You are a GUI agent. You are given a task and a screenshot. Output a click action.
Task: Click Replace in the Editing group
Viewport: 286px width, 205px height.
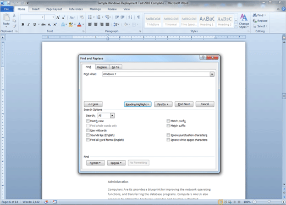point(260,21)
